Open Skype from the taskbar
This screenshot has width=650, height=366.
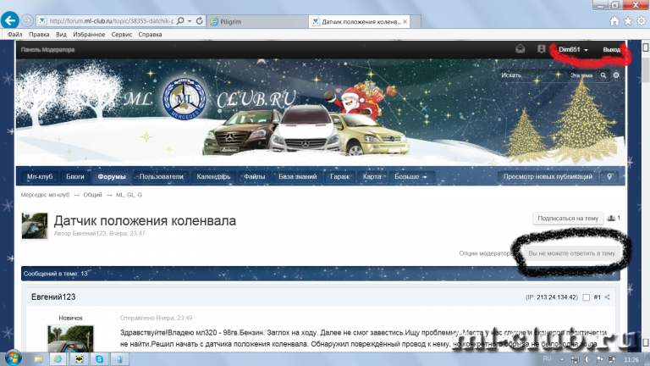[x=100, y=359]
